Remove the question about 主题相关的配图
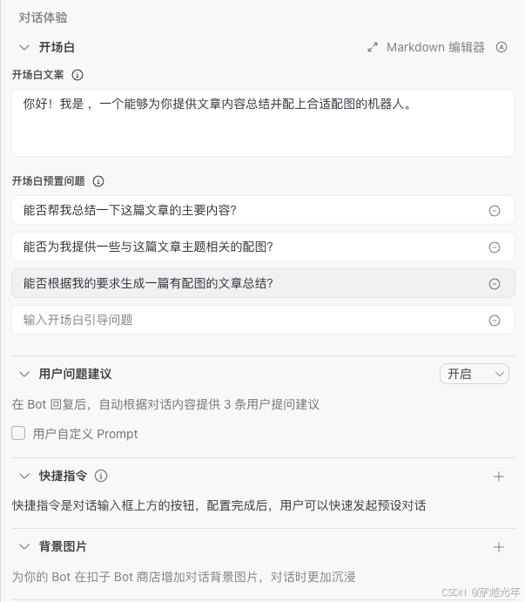This screenshot has height=602, width=525. pos(495,247)
